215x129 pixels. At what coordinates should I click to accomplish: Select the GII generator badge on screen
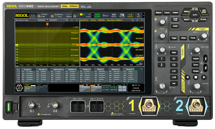point(96,88)
